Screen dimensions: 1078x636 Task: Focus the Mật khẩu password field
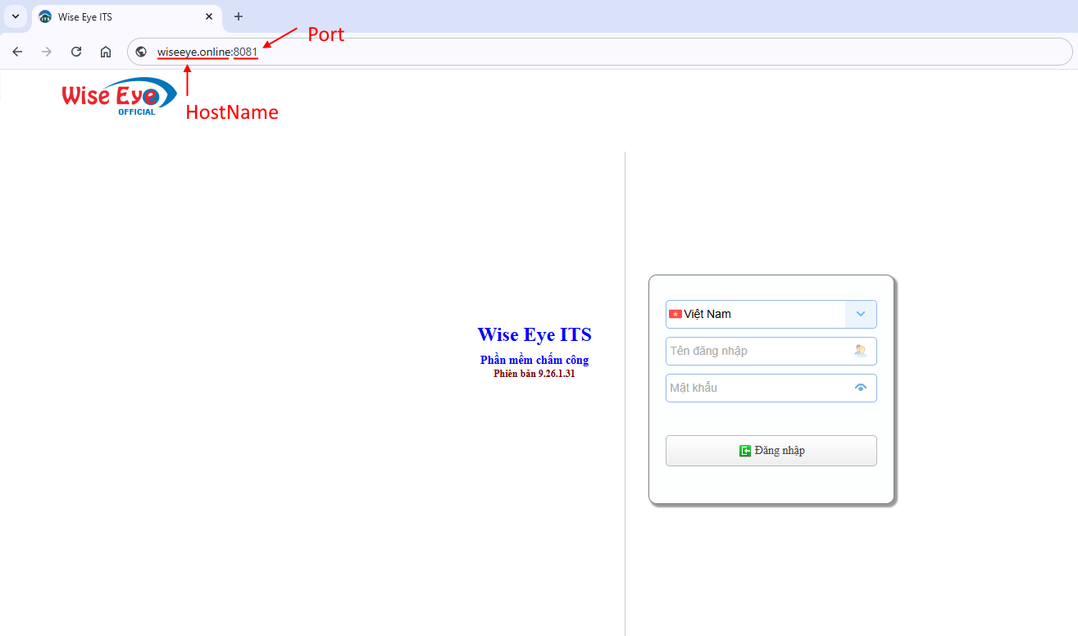point(758,388)
